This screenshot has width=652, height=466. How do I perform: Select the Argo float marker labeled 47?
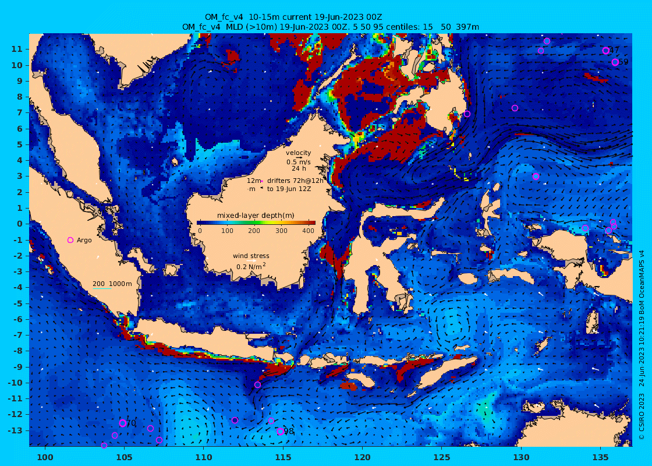[606, 51]
